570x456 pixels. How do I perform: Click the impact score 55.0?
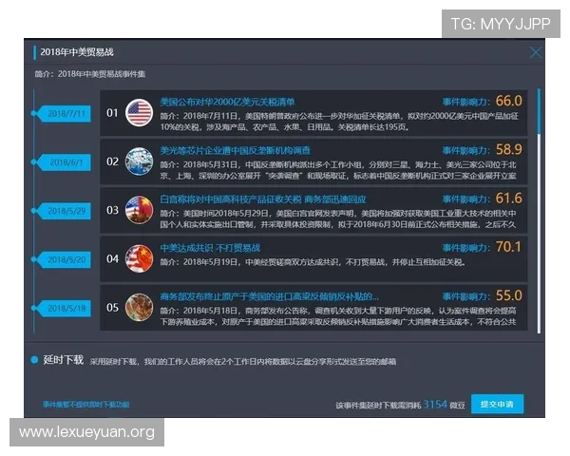pos(508,296)
